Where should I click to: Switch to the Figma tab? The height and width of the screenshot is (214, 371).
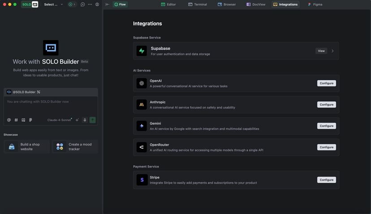click(x=315, y=4)
